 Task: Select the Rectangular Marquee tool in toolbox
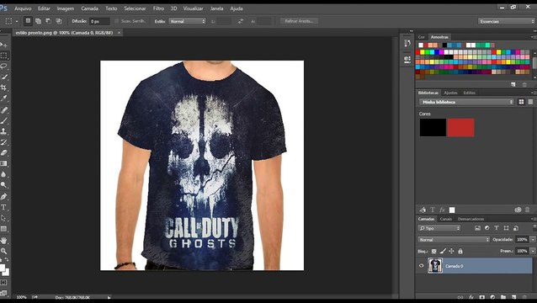(3, 56)
